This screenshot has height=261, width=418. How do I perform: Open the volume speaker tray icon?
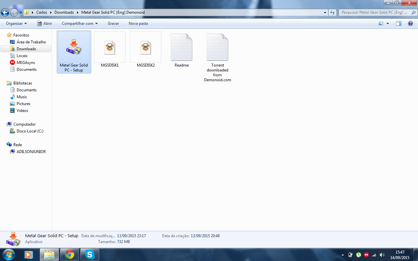pyautogui.click(x=382, y=255)
